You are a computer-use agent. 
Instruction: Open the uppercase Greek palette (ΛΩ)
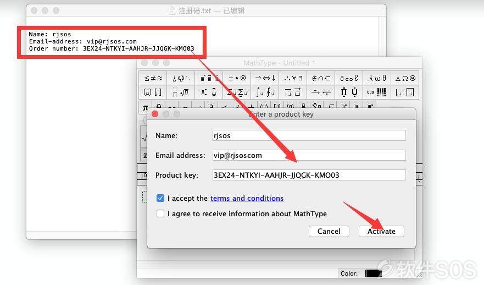coord(405,78)
